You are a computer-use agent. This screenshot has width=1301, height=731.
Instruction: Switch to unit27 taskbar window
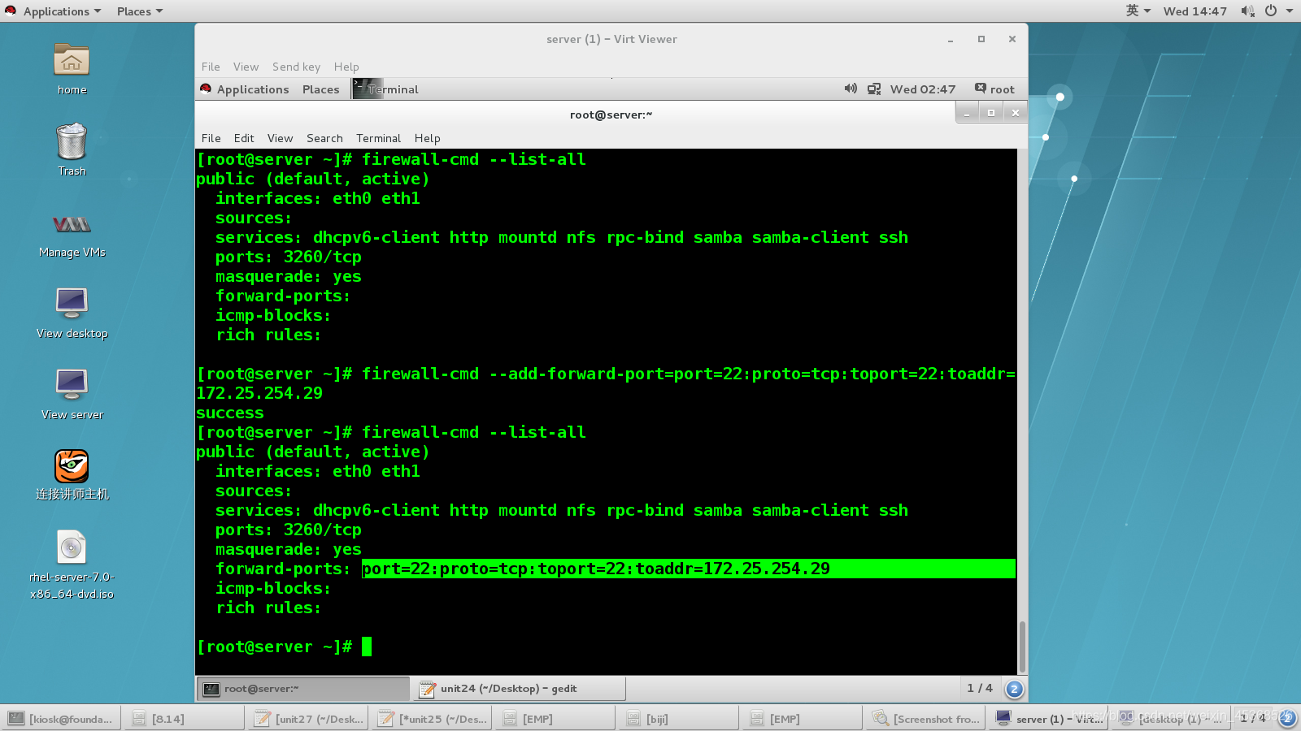click(307, 718)
